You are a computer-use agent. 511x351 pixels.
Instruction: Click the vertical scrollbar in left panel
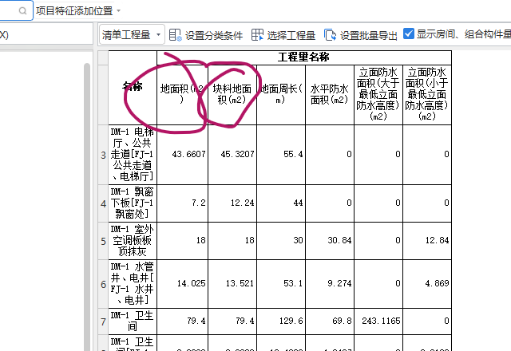coord(87,207)
